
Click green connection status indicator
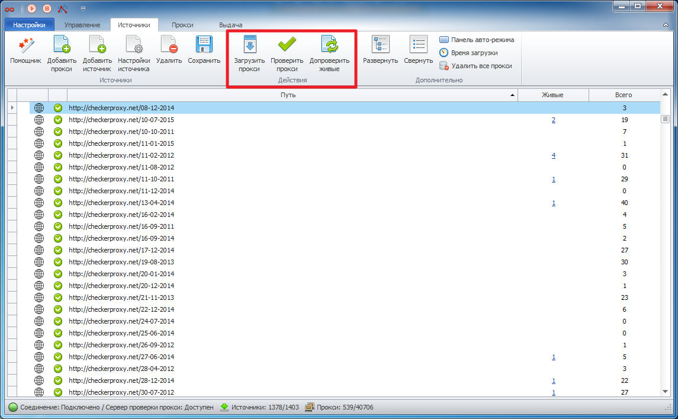pos(13,407)
